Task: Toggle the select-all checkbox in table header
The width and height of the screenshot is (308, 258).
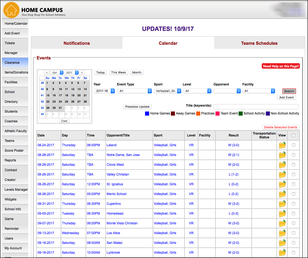Action: (294, 135)
